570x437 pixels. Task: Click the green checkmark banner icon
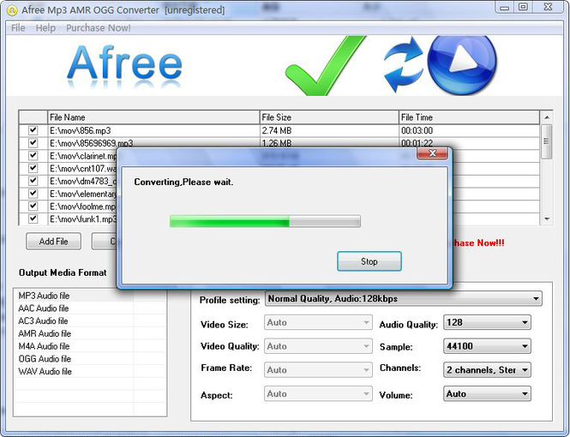pos(326,65)
